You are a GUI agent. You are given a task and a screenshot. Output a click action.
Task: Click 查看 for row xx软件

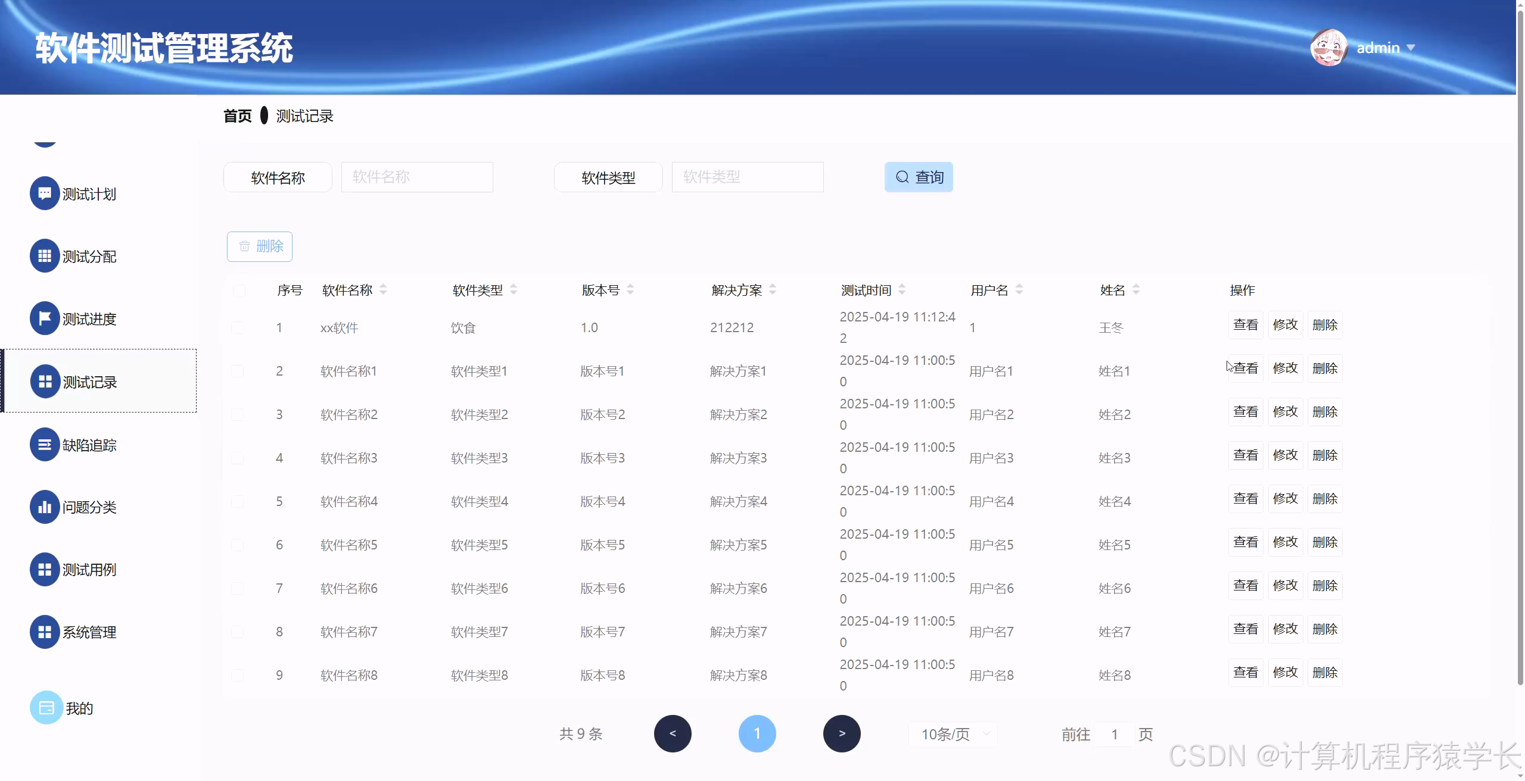click(x=1246, y=324)
